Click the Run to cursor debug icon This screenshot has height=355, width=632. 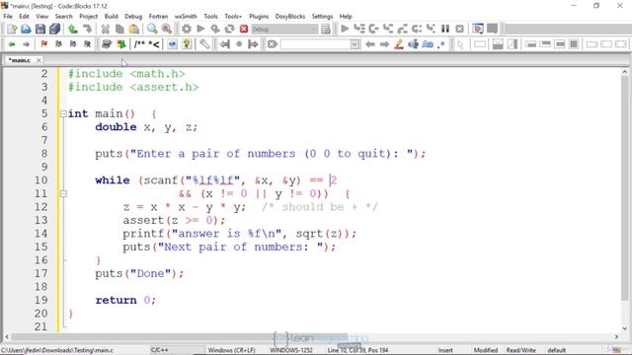tap(358, 29)
